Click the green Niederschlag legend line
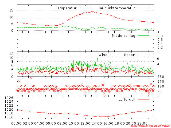This screenshot has width=171, height=128. coord(144,35)
